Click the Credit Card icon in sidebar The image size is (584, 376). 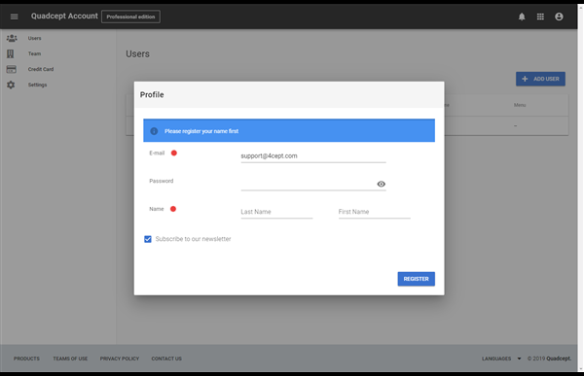(x=11, y=69)
